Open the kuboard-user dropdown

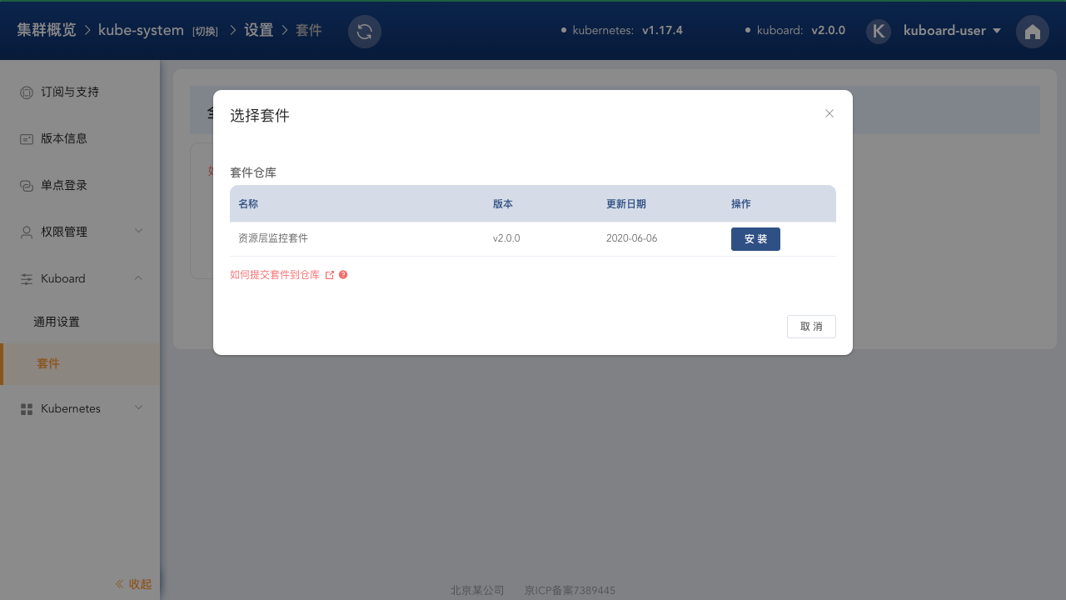click(x=952, y=31)
